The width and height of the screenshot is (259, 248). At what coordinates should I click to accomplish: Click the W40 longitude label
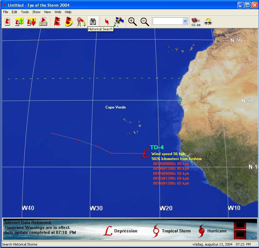pyautogui.click(x=28, y=208)
